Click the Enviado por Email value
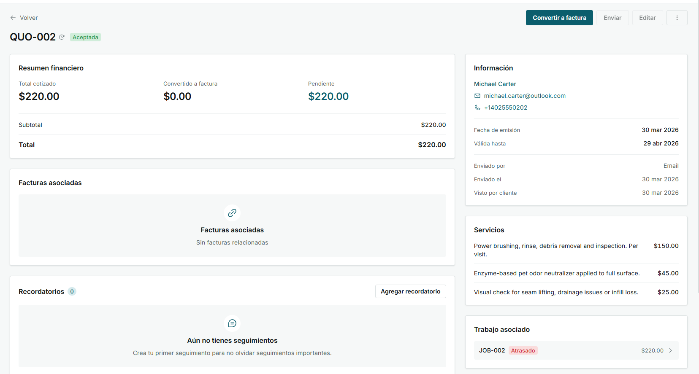 pyautogui.click(x=671, y=166)
